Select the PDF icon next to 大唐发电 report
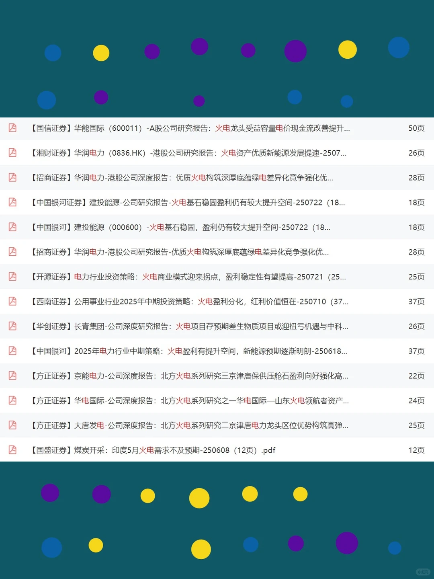The image size is (434, 579). coord(12,425)
